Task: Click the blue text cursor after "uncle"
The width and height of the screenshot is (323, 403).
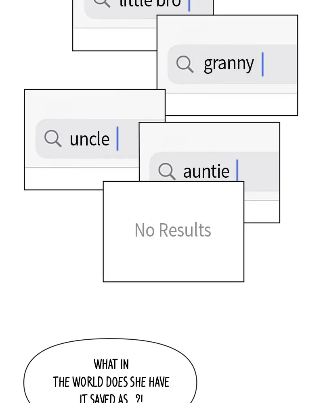Action: click(117, 139)
